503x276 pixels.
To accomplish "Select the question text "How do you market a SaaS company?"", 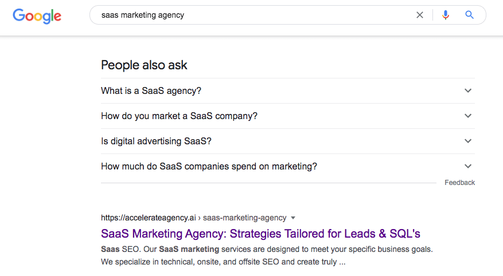I will click(179, 116).
